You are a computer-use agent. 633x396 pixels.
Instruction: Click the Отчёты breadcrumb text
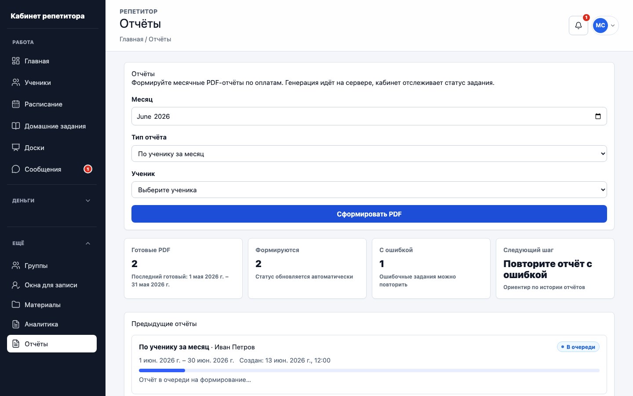tap(160, 39)
